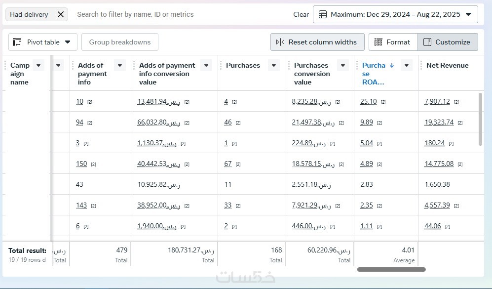Open the Campaign name column menu
This screenshot has height=289, width=492.
point(38,65)
